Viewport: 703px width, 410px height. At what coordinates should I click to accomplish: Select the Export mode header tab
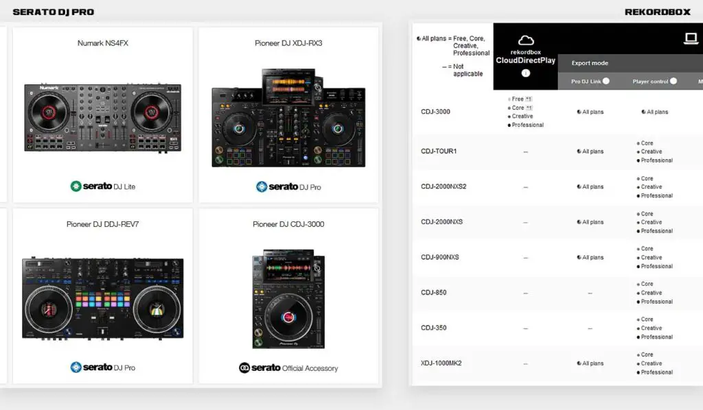pos(590,63)
